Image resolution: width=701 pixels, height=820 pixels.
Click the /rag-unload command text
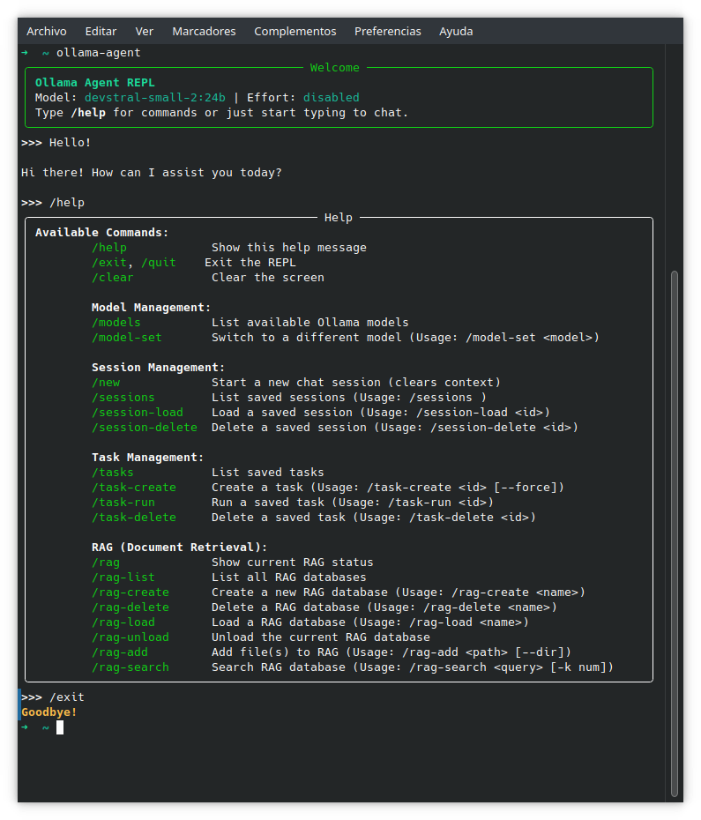[x=131, y=637]
